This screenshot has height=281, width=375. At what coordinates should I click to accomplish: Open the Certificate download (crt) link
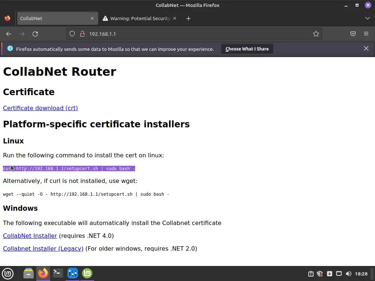[40, 108]
